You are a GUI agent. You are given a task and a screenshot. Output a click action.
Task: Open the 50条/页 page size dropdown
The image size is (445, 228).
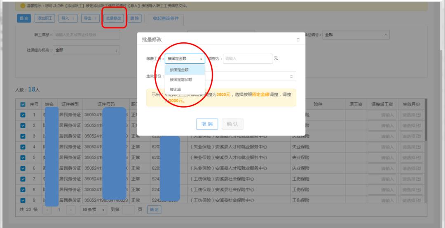point(94,210)
